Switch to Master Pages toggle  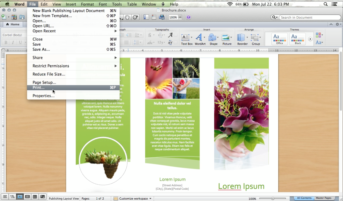point(324,198)
